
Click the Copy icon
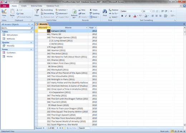[x=18, y=14]
